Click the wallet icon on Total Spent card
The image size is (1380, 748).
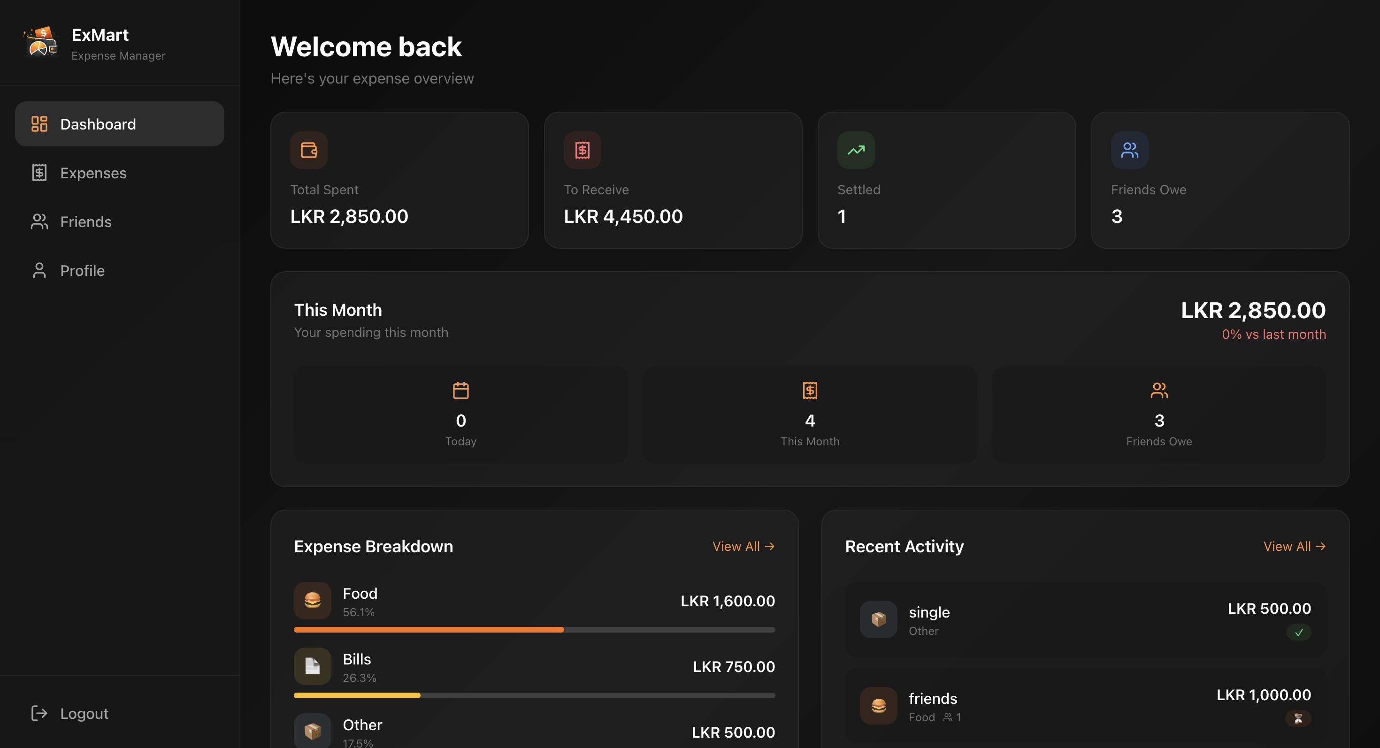tap(308, 151)
